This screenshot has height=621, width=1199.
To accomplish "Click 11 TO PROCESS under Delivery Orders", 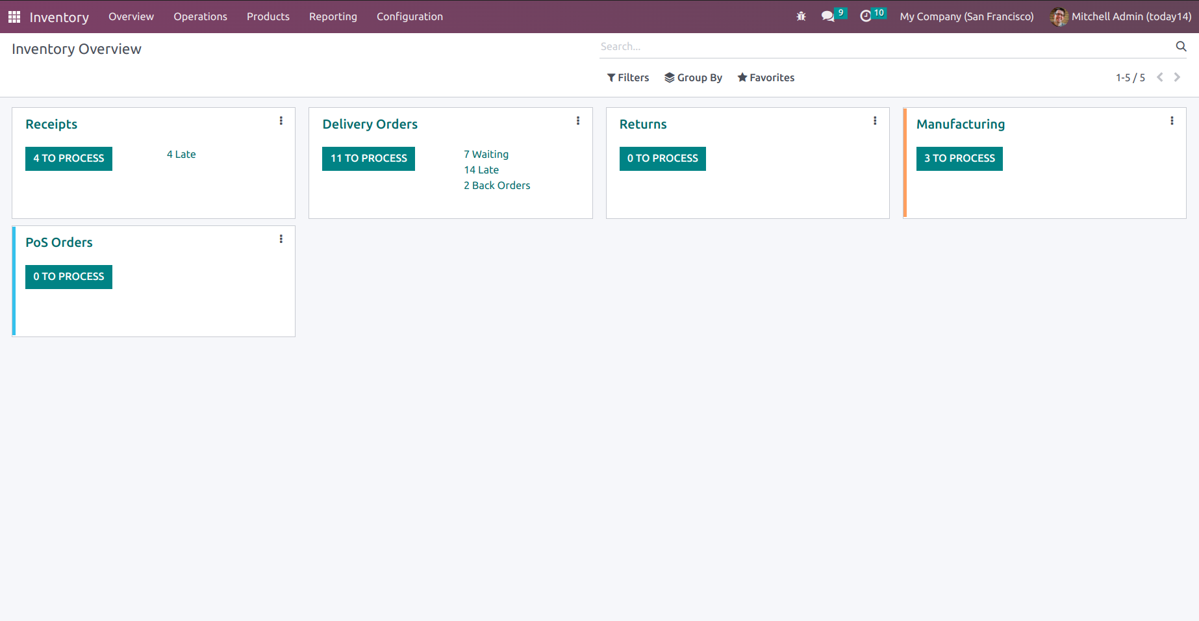I will tap(368, 158).
